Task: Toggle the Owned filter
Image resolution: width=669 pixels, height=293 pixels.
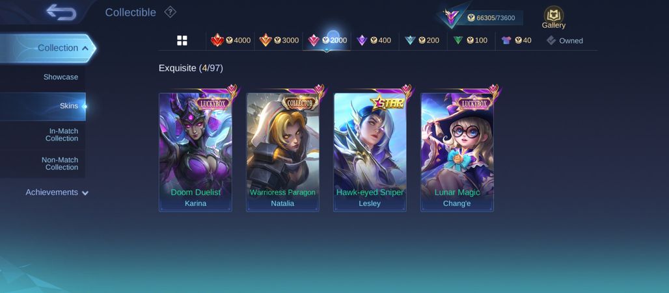Action: click(564, 40)
